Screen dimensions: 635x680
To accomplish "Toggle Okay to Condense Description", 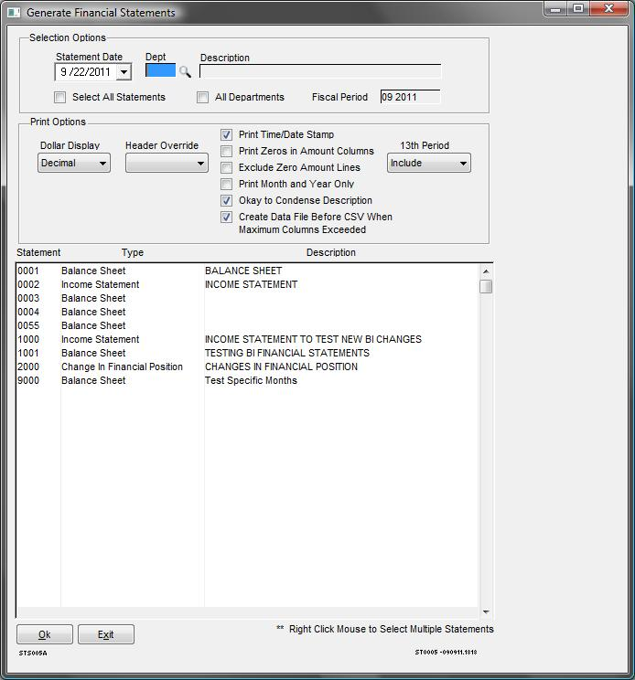I will [226, 201].
